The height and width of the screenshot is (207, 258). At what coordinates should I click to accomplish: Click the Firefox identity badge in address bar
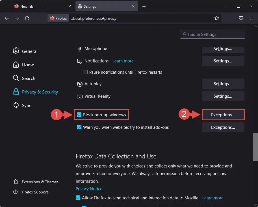point(58,18)
